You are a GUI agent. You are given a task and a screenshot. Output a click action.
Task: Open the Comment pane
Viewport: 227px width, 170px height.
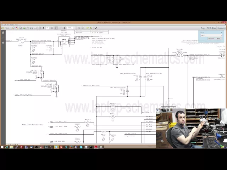tap(221, 28)
